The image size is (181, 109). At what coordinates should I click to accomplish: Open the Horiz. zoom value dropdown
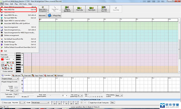tap(67, 96)
